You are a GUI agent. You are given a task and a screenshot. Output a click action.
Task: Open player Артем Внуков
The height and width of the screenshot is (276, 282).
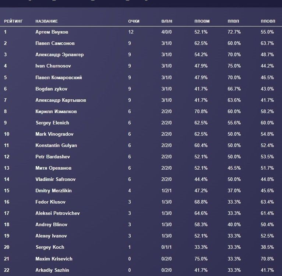[x=52, y=32]
